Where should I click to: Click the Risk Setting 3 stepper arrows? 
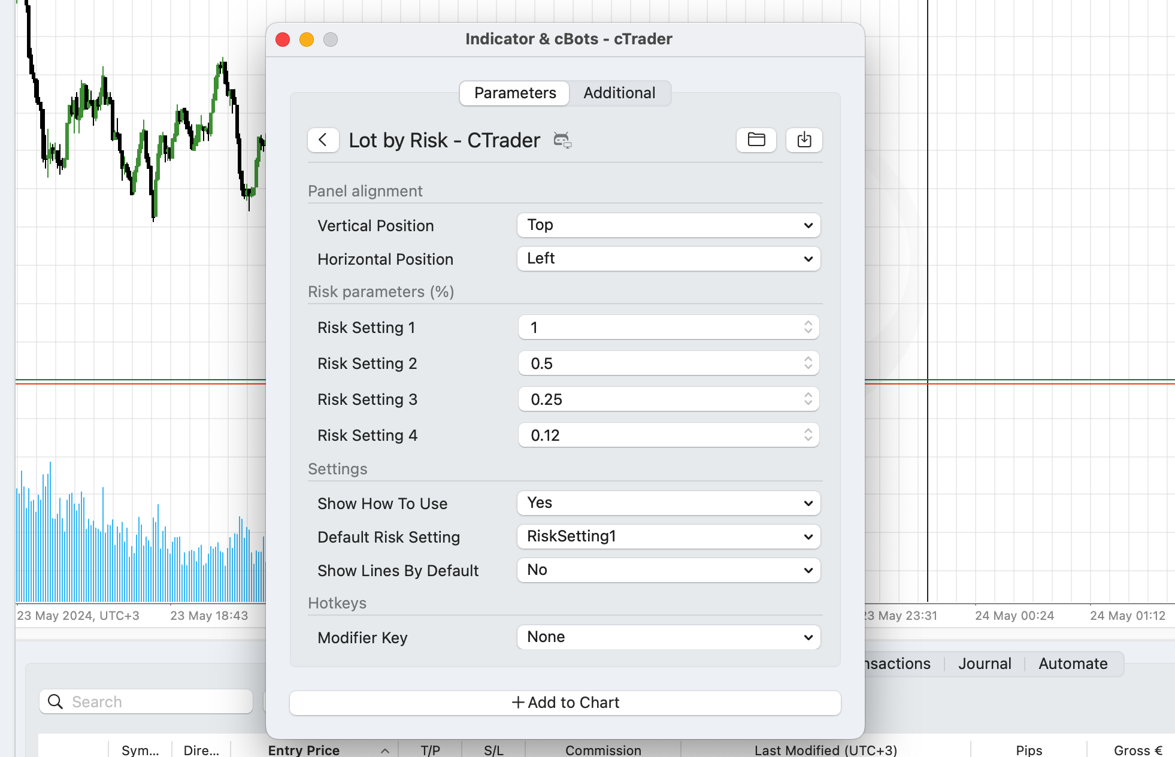(x=808, y=399)
